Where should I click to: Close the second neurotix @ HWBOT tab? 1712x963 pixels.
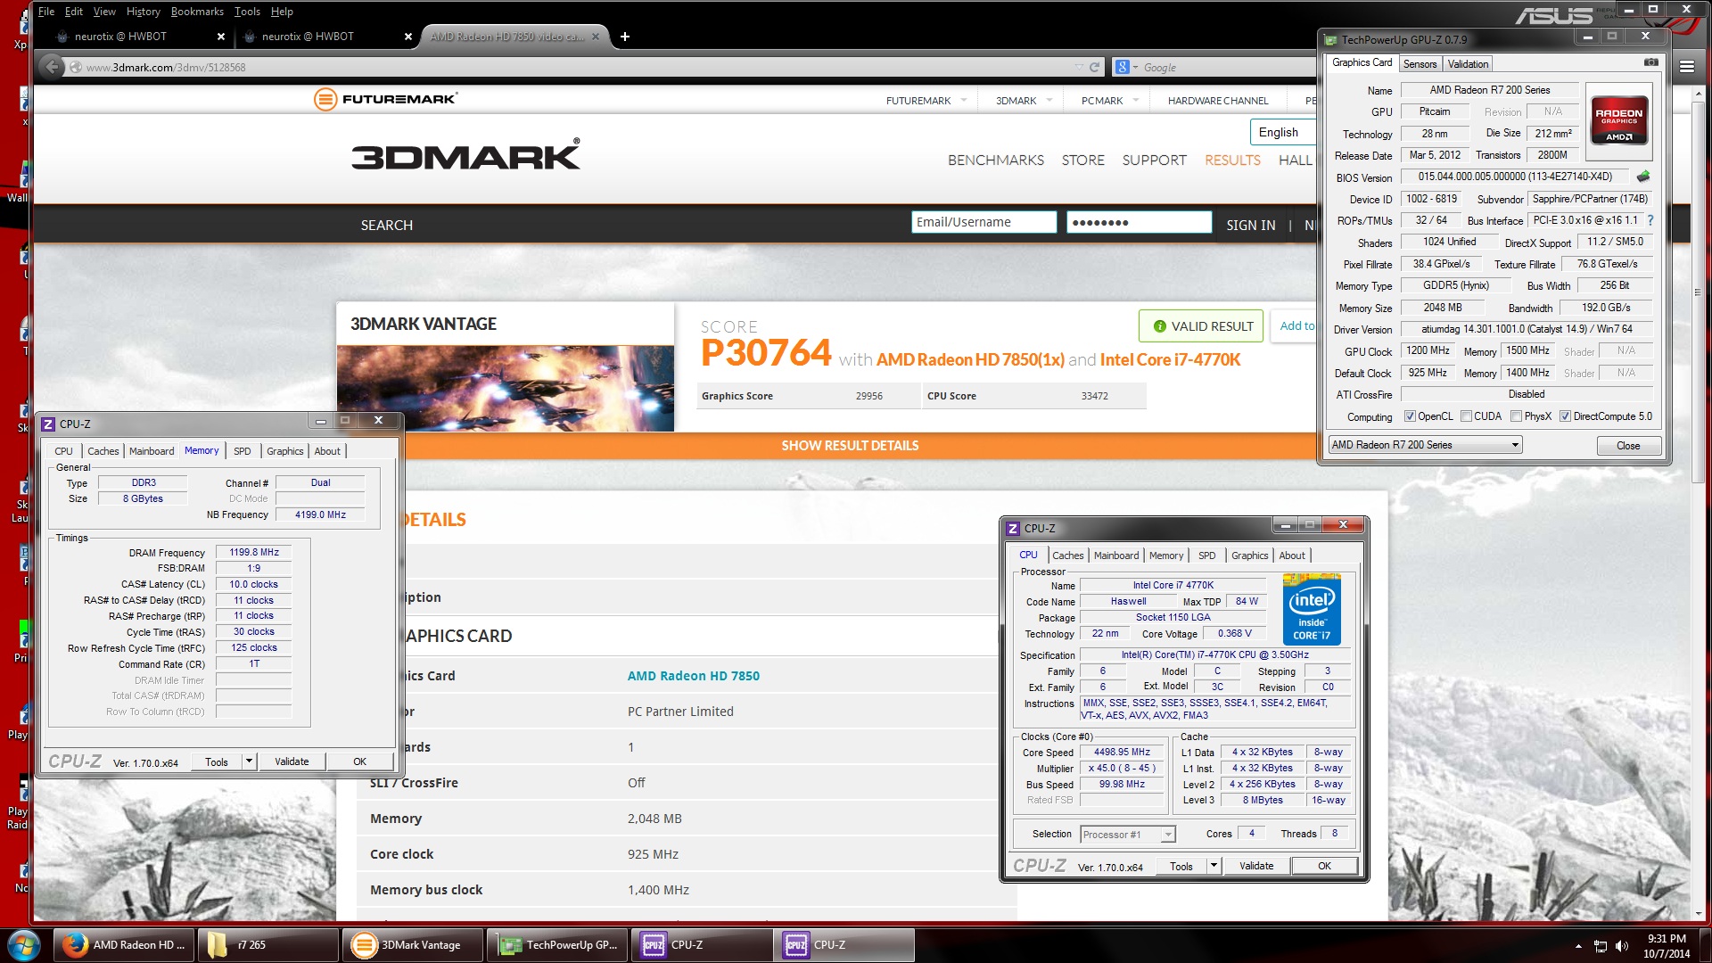coord(408,37)
